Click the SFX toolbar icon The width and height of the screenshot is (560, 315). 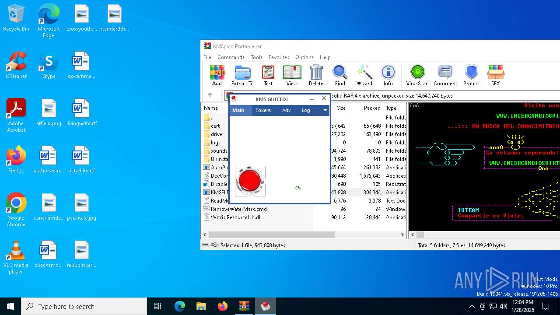[x=495, y=75]
